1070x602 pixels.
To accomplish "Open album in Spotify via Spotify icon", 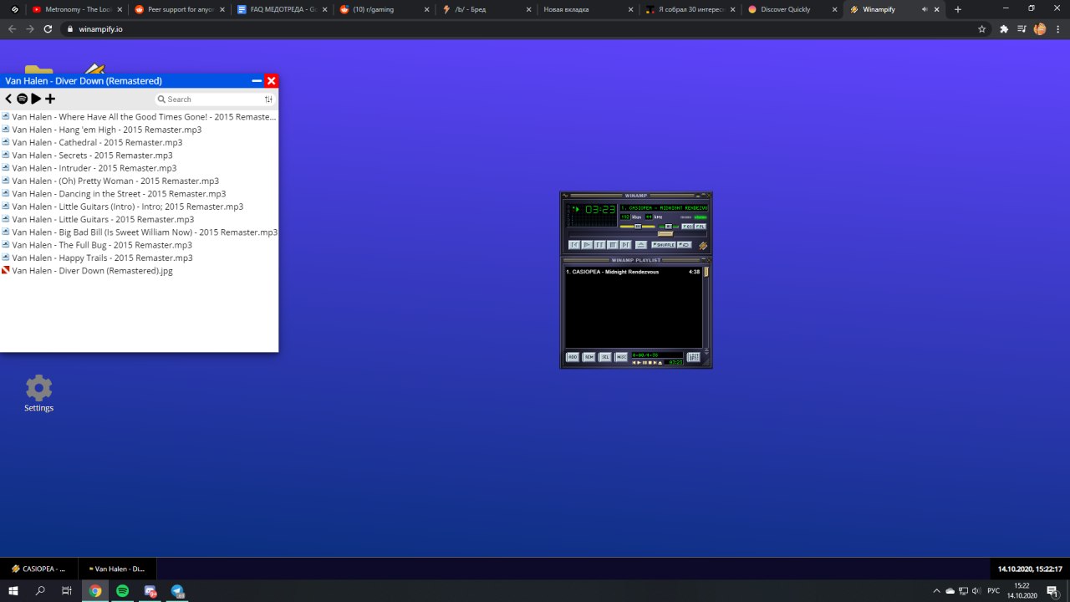I will pyautogui.click(x=23, y=99).
